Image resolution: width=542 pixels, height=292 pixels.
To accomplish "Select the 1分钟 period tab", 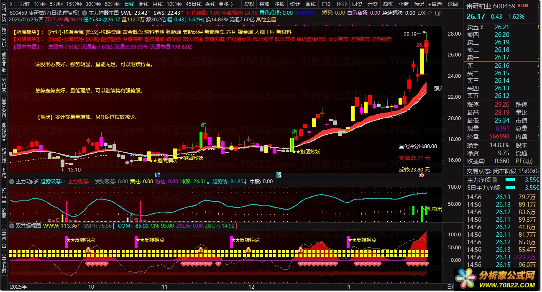I will pyautogui.click(x=39, y=4).
